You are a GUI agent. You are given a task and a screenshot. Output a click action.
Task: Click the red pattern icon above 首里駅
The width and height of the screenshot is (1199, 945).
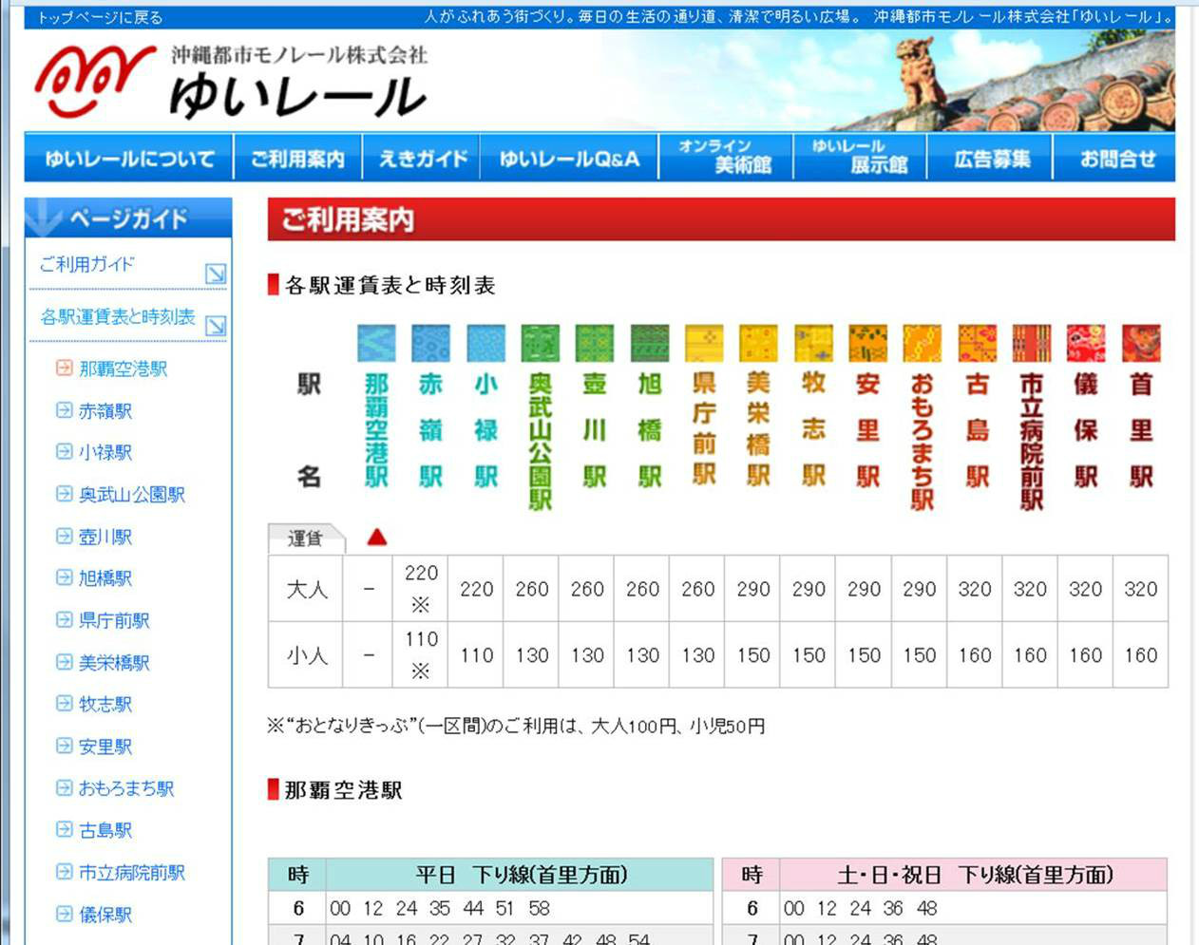pos(1141,343)
